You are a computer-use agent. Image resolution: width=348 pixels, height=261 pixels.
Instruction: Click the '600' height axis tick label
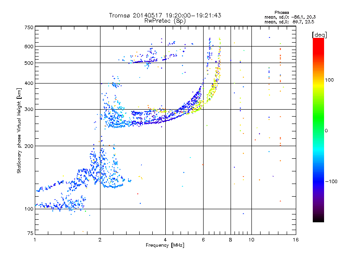29,47
